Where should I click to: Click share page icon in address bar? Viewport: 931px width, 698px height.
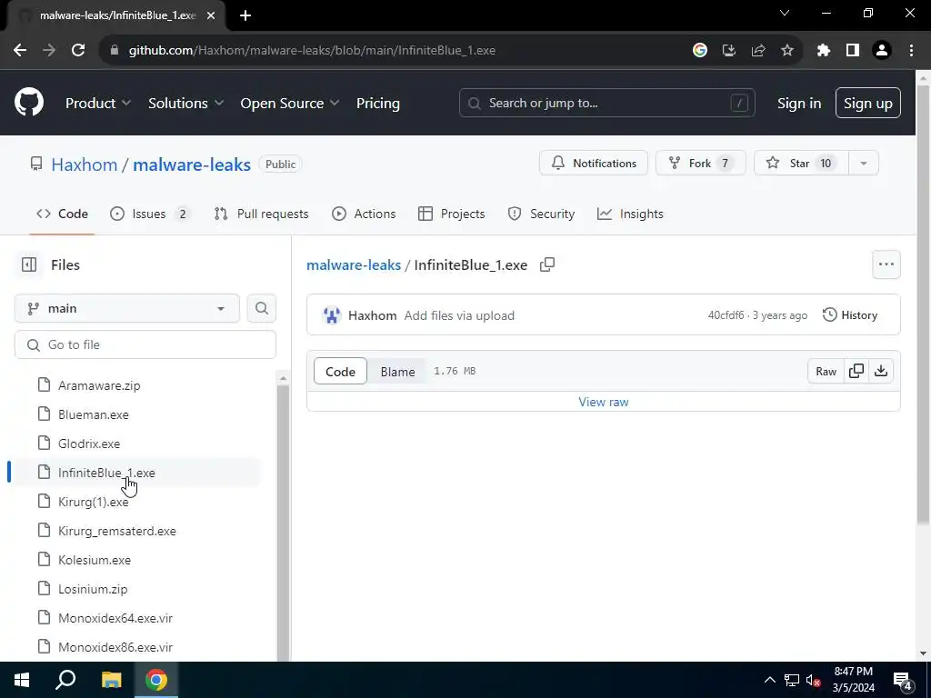[758, 51]
